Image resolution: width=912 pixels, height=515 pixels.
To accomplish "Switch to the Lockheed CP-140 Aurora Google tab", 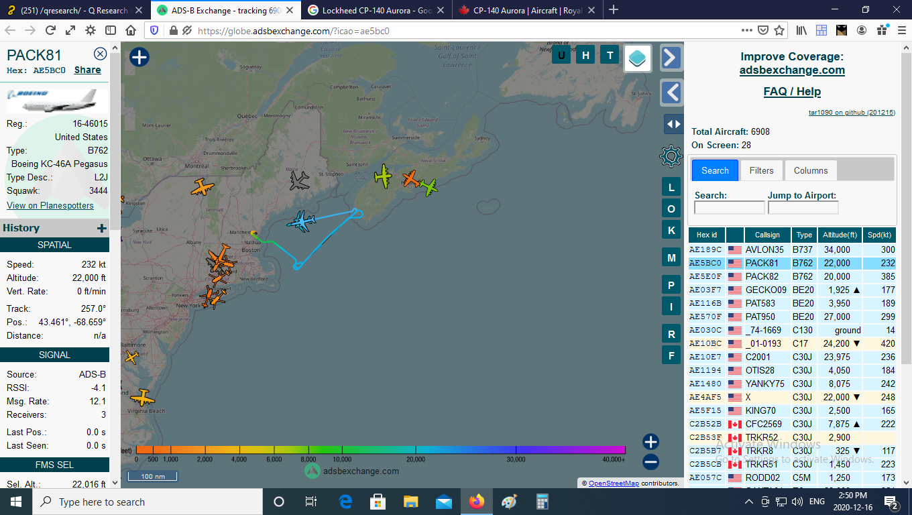I will click(x=377, y=10).
